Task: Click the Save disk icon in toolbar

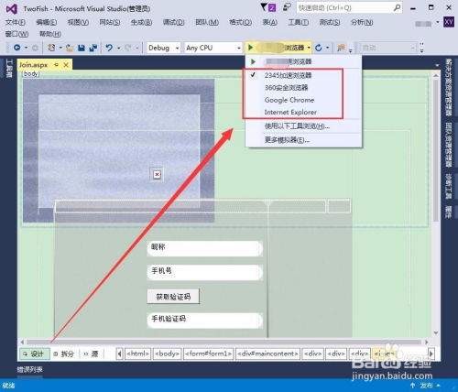Action: [82, 48]
